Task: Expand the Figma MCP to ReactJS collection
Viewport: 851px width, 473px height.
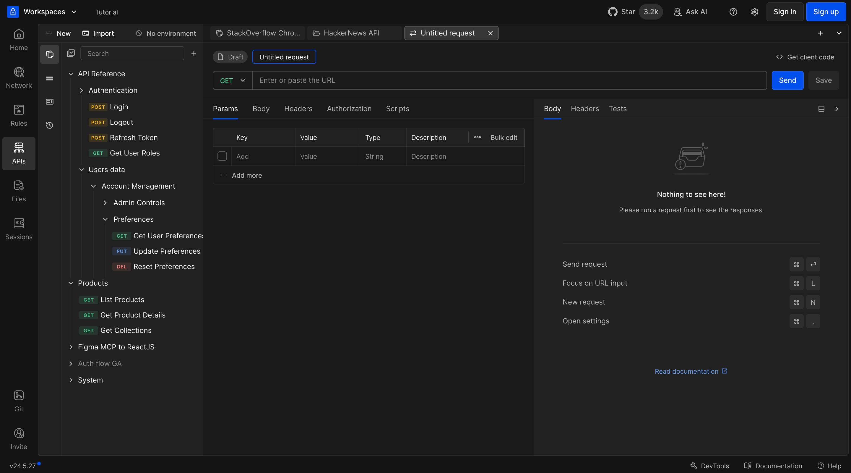Action: [71, 347]
